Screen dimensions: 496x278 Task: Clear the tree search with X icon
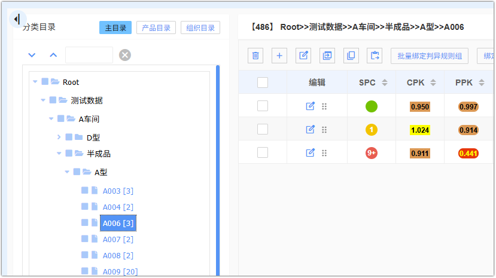125,55
